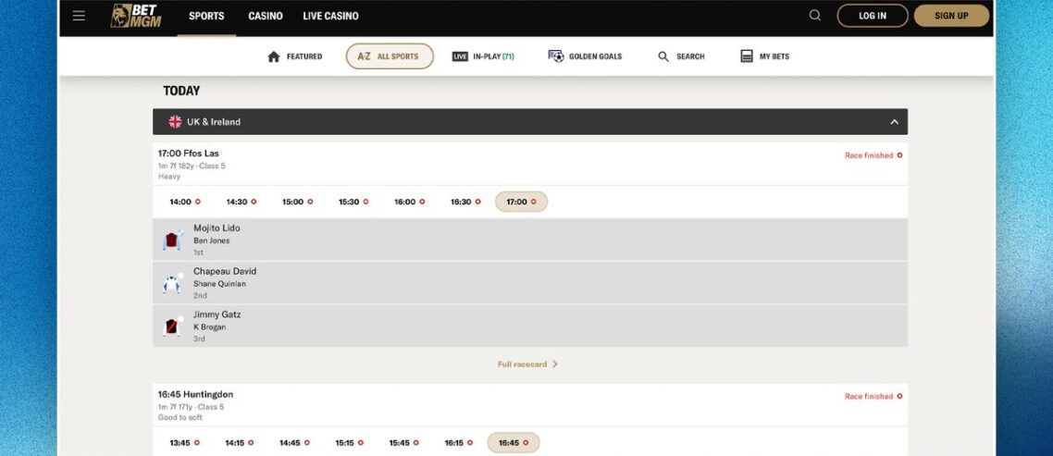Click Jimmy Gatz jockey silks icon
Screen dimensions: 1053x456
[172, 327]
